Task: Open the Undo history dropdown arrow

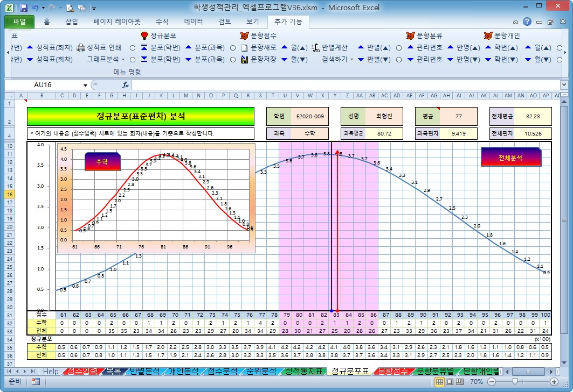Action: point(44,8)
